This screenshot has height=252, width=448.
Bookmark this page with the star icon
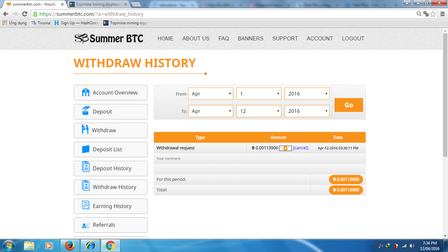[433, 14]
